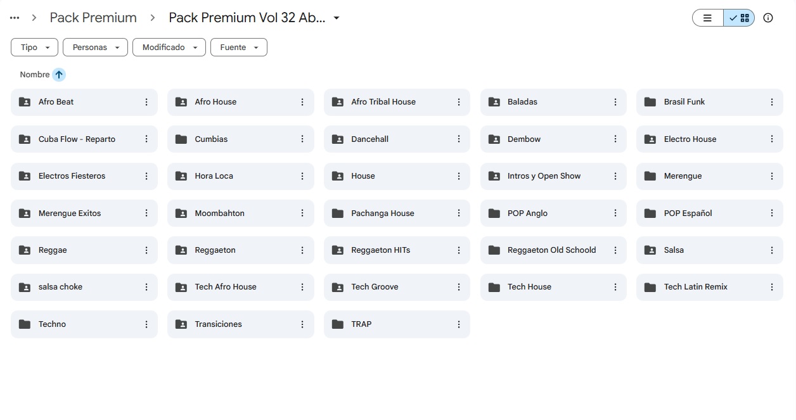Screen dimensions: 796x420
Task: Expand the Modificado filter dropdown
Action: (169, 48)
